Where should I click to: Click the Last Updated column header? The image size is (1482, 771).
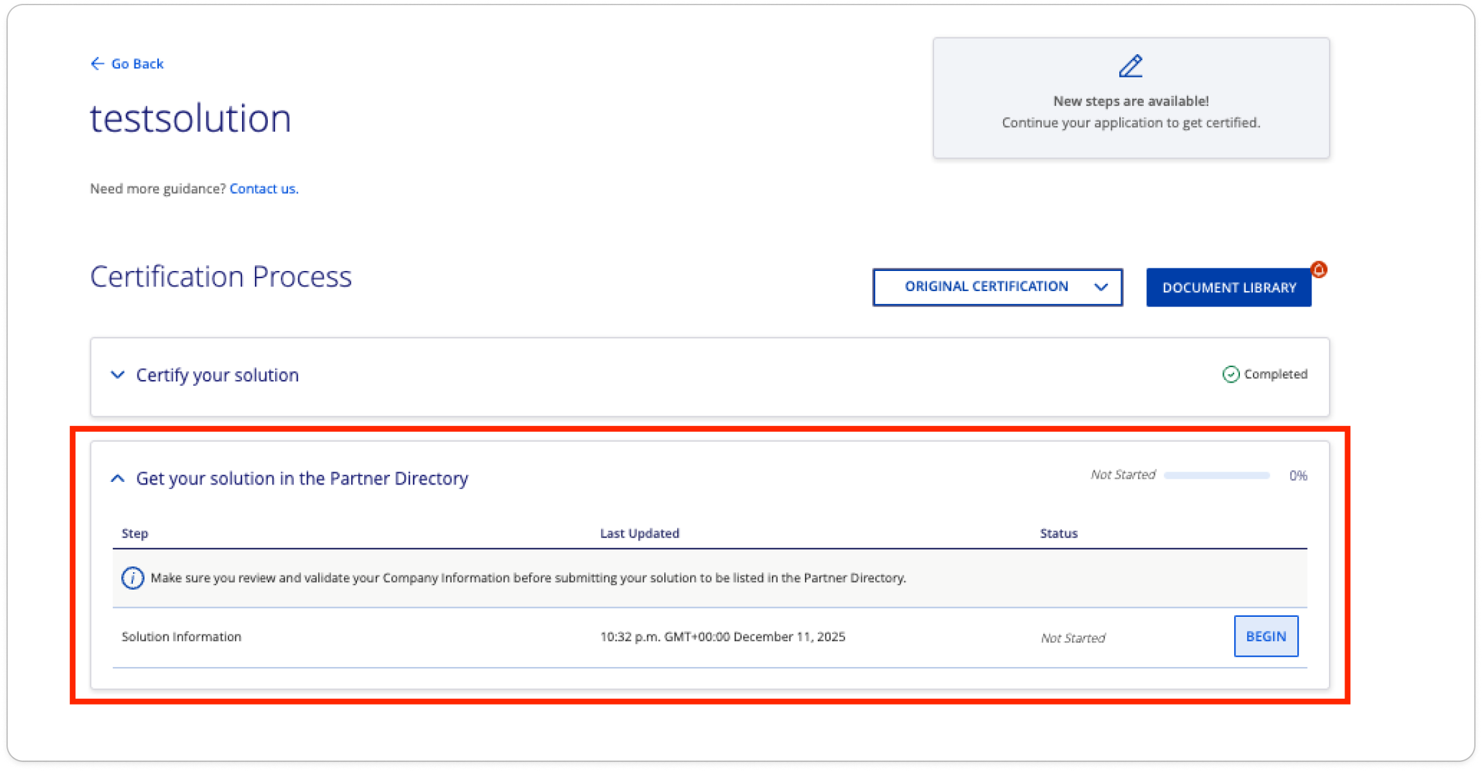pos(639,534)
